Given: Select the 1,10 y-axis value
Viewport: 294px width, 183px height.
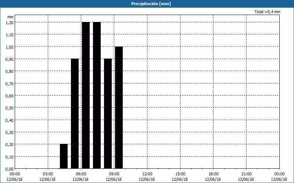Looking at the screenshot, I should (10, 34).
